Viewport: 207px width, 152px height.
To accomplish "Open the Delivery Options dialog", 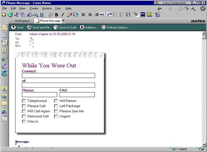I will (x=115, y=28).
